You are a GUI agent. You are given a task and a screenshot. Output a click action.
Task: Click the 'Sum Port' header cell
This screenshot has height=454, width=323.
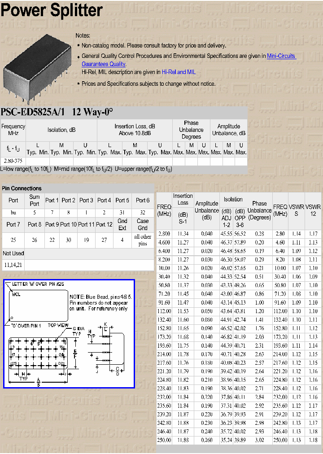[35, 200]
